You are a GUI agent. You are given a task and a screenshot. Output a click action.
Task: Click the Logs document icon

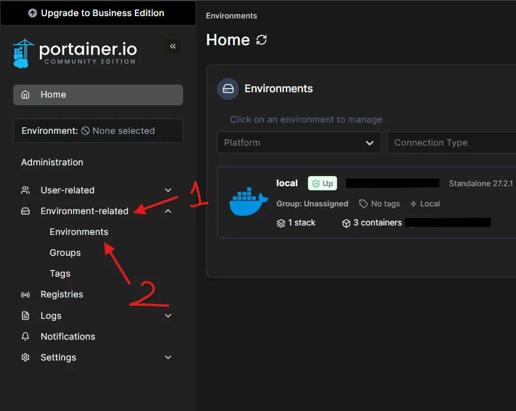(25, 316)
